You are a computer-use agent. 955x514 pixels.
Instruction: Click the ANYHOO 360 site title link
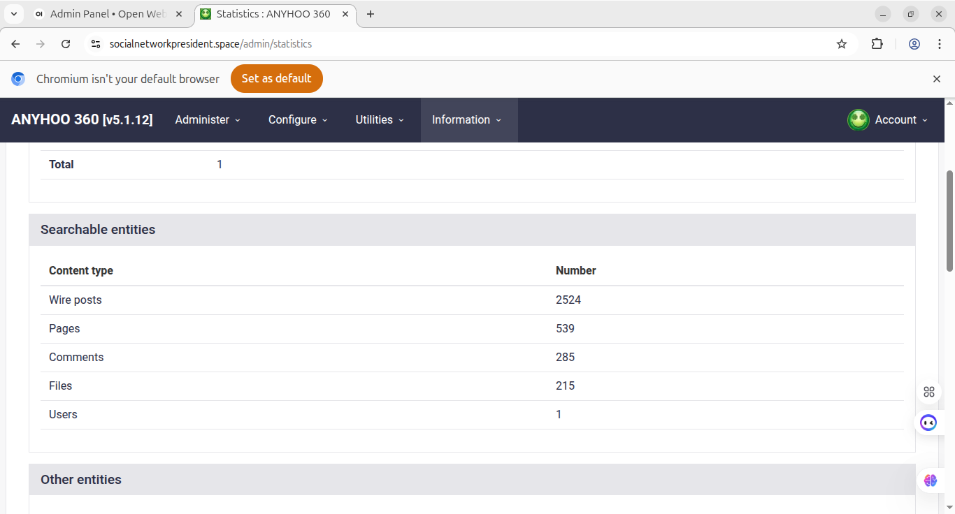pos(82,119)
